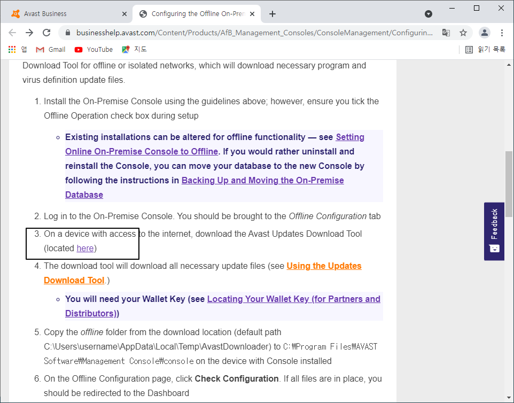
Task: Close the Configuring the Offline tab
Action: 252,14
